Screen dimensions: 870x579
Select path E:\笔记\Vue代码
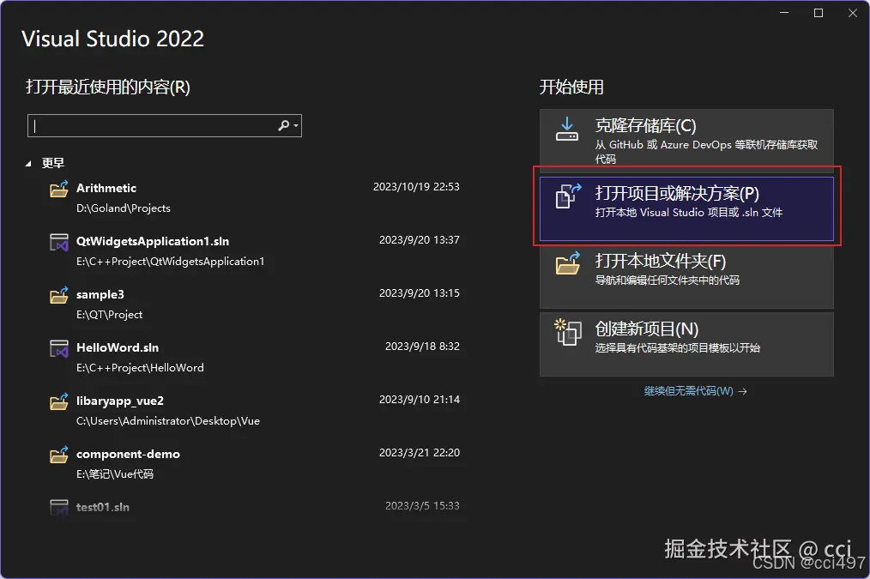[x=115, y=474]
